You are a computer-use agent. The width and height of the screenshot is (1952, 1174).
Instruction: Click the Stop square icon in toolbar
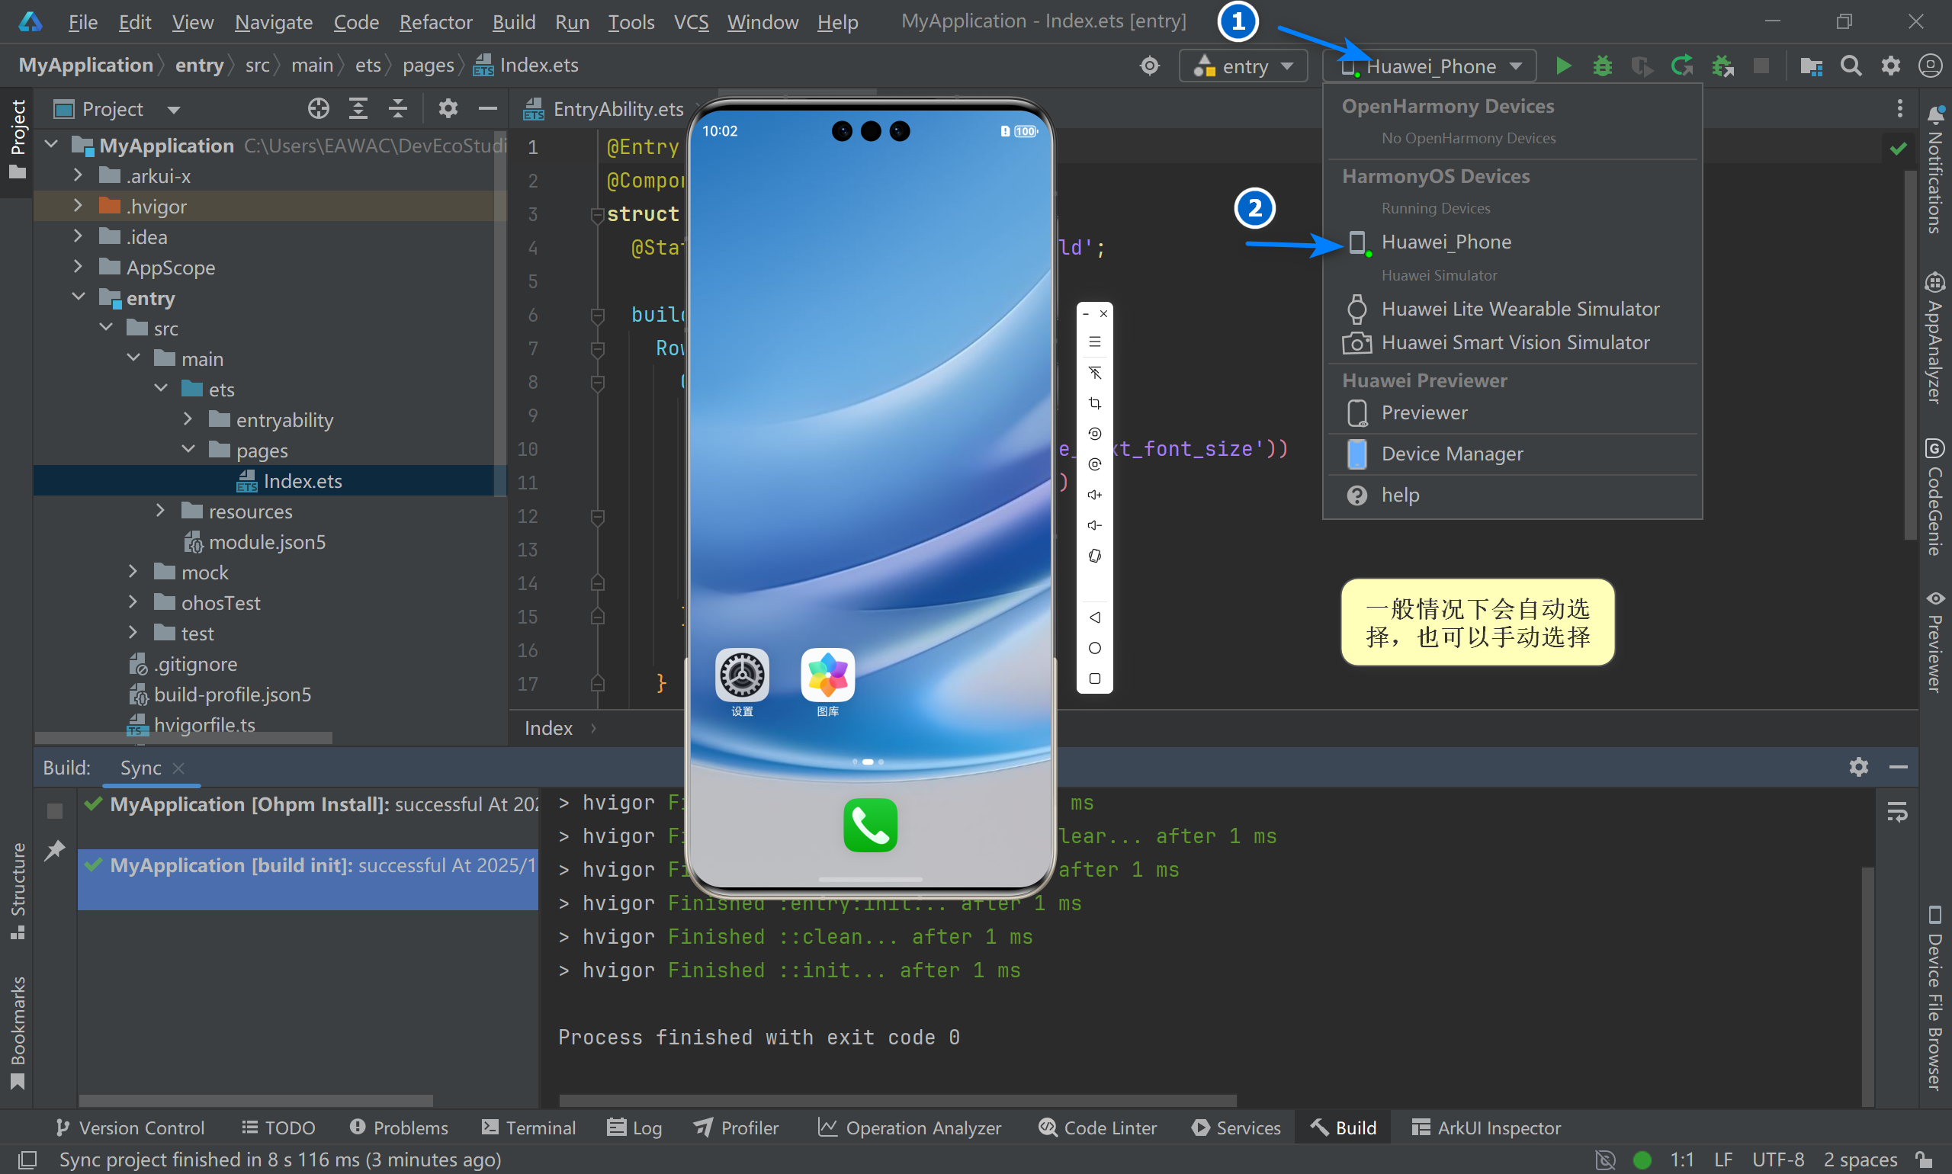(1761, 66)
